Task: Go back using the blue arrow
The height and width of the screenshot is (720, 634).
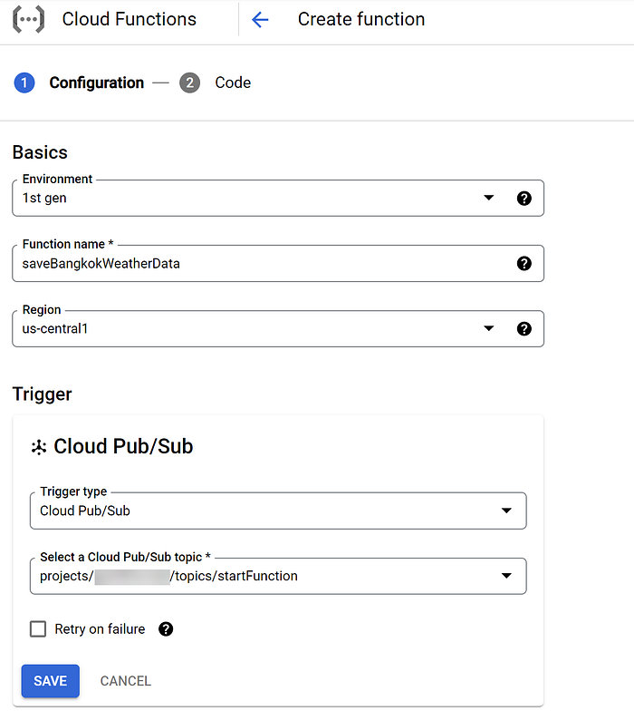Action: tap(260, 19)
